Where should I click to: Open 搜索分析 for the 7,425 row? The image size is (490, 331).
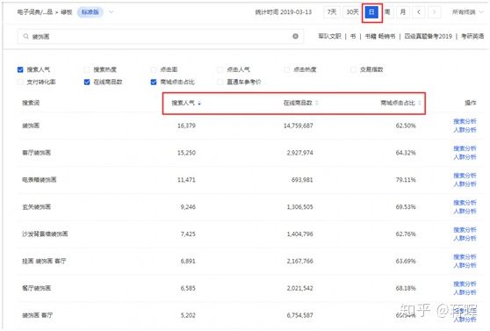tap(465, 230)
